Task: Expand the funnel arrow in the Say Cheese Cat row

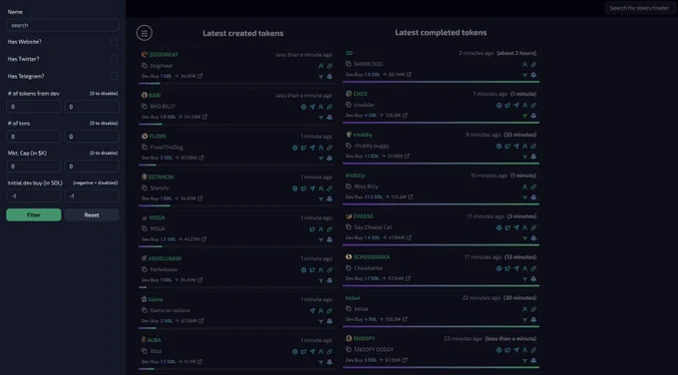Action: [x=524, y=238]
